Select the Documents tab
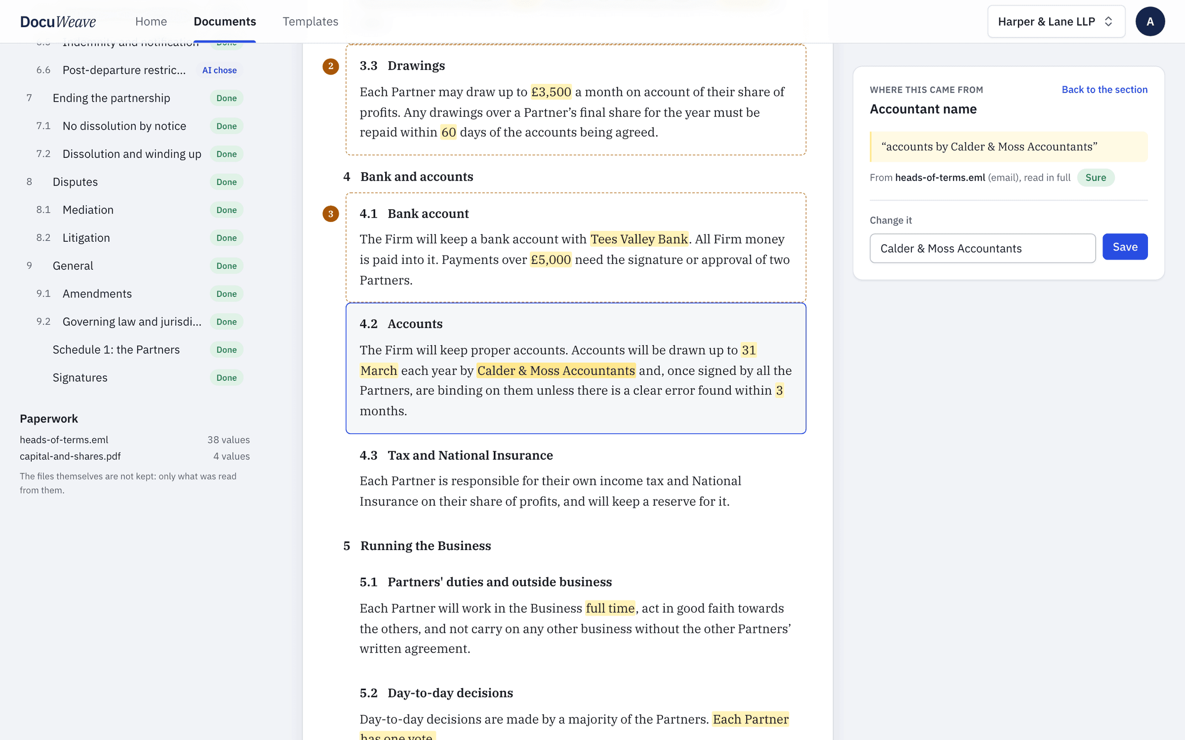The image size is (1185, 740). coord(225,21)
